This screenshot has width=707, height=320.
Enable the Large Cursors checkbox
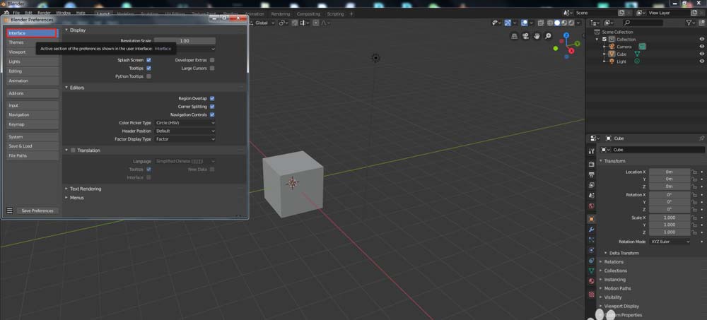tap(212, 68)
